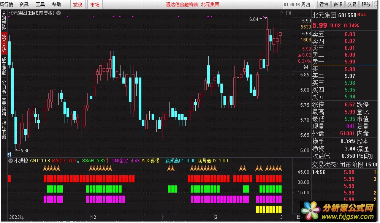The height and width of the screenshot is (223, 380).
Task: Click the 45.00 indicator axis label
Action: [303, 172]
